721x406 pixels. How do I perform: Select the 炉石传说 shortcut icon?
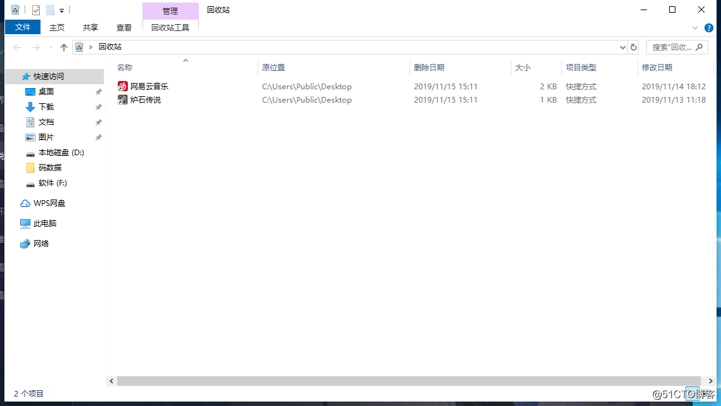[122, 99]
